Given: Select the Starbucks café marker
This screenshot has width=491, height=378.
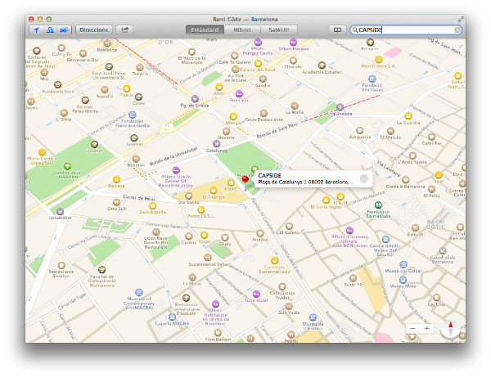Looking at the screenshot, I should coord(188,196).
